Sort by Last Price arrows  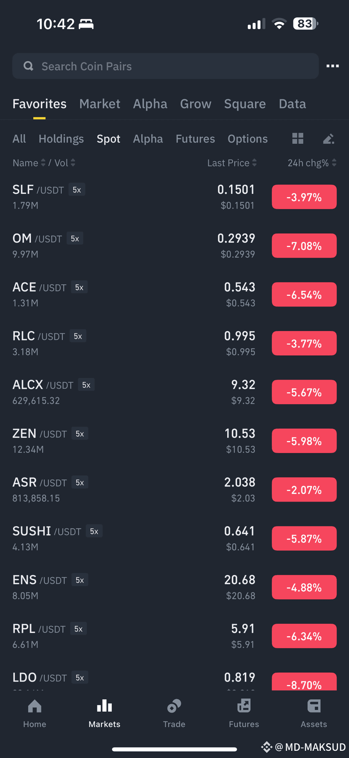pyautogui.click(x=254, y=163)
